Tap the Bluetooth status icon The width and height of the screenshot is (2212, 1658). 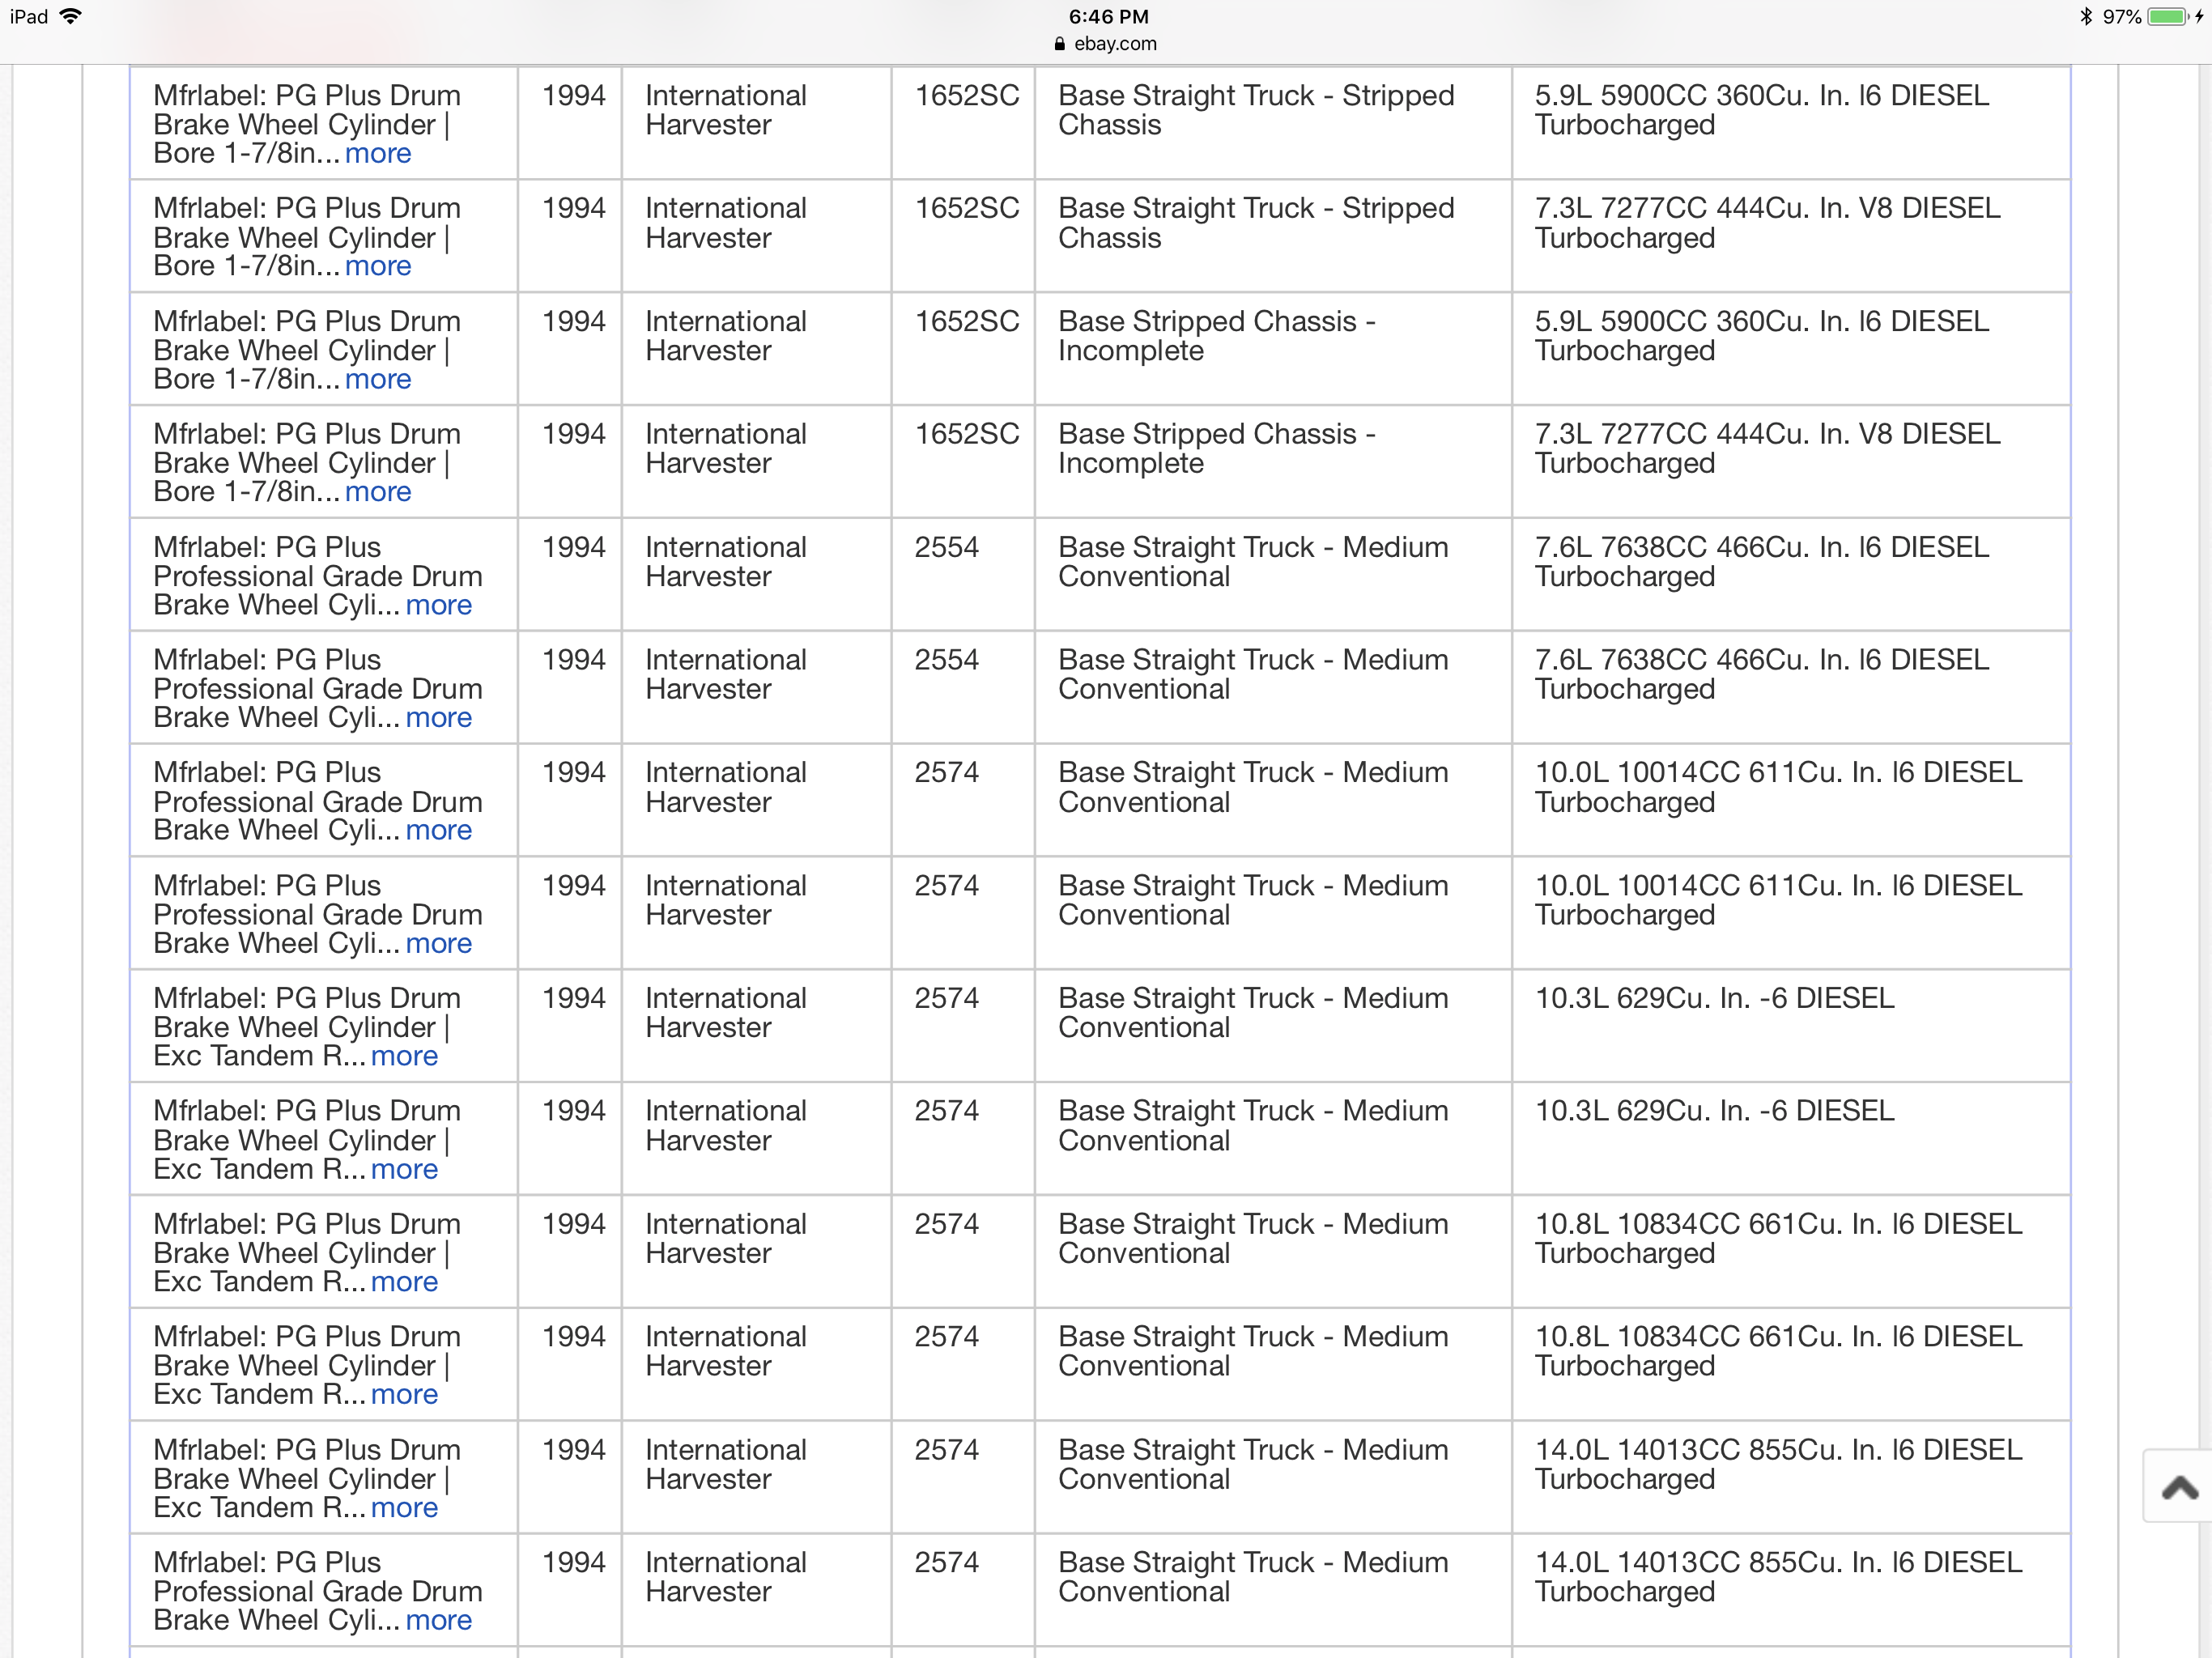2085,16
